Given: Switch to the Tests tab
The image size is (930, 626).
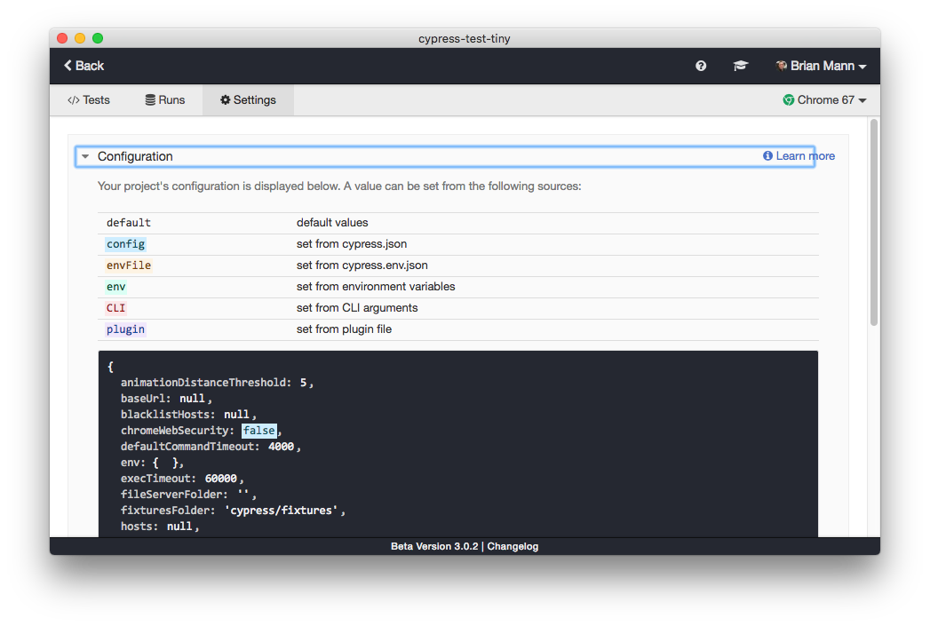Looking at the screenshot, I should coord(89,100).
